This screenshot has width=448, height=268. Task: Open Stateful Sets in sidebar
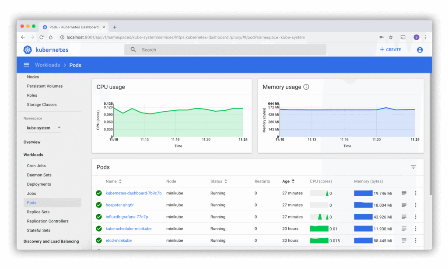[38, 230]
